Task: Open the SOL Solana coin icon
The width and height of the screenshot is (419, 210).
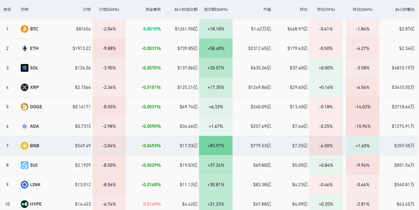Action: 24,68
